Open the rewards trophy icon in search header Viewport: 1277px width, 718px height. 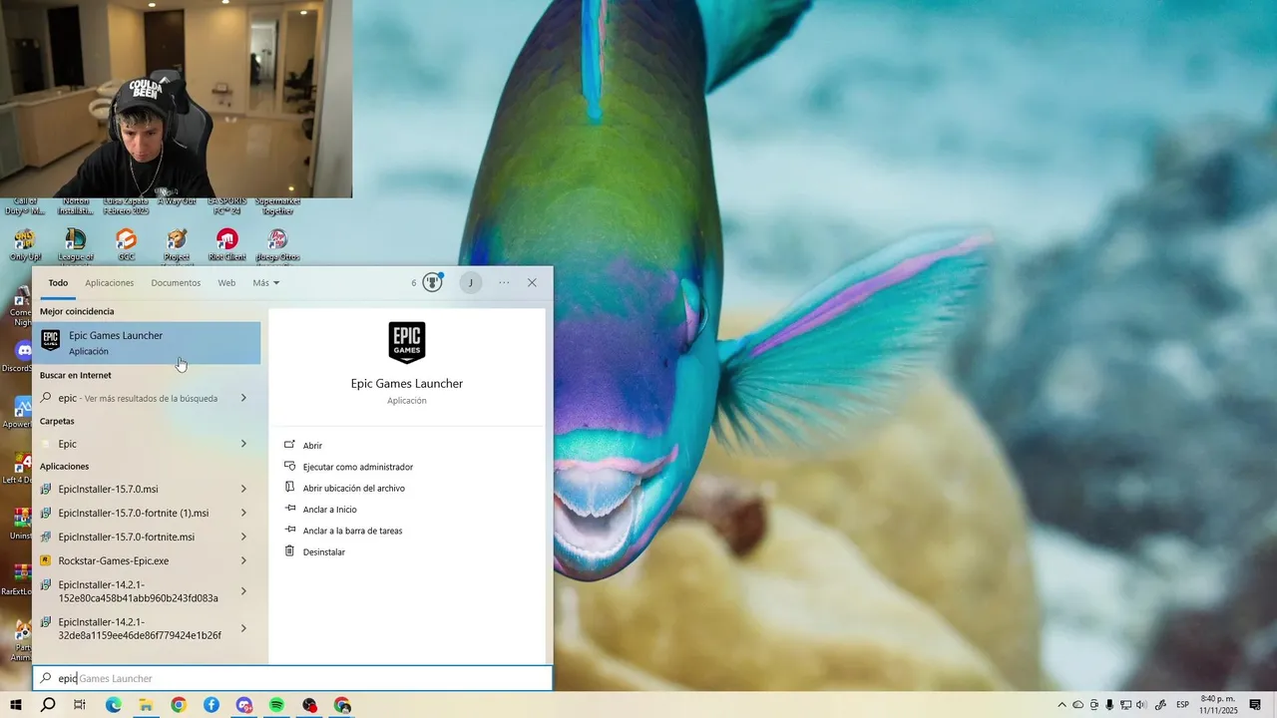(432, 282)
